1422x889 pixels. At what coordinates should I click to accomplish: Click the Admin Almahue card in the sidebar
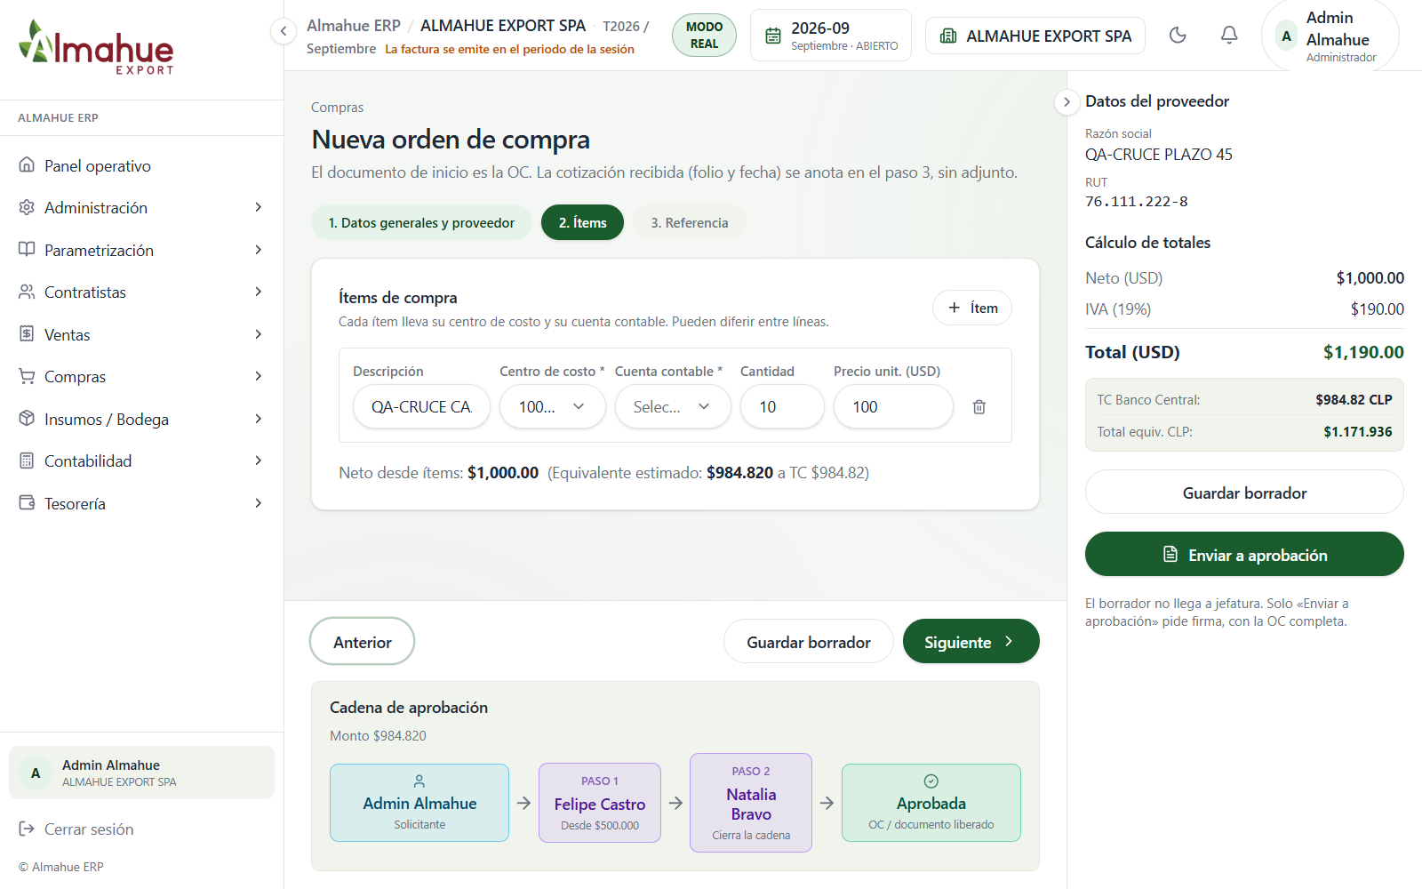click(142, 773)
